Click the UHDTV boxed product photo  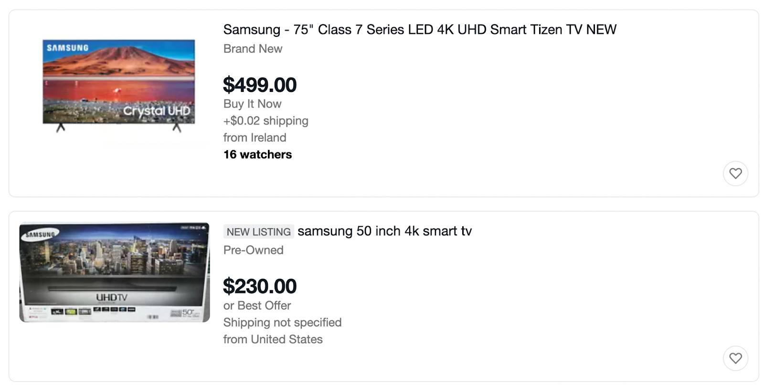tap(115, 273)
